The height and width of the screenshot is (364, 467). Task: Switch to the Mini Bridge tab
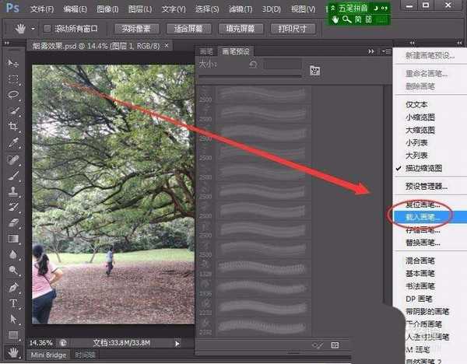(47, 355)
